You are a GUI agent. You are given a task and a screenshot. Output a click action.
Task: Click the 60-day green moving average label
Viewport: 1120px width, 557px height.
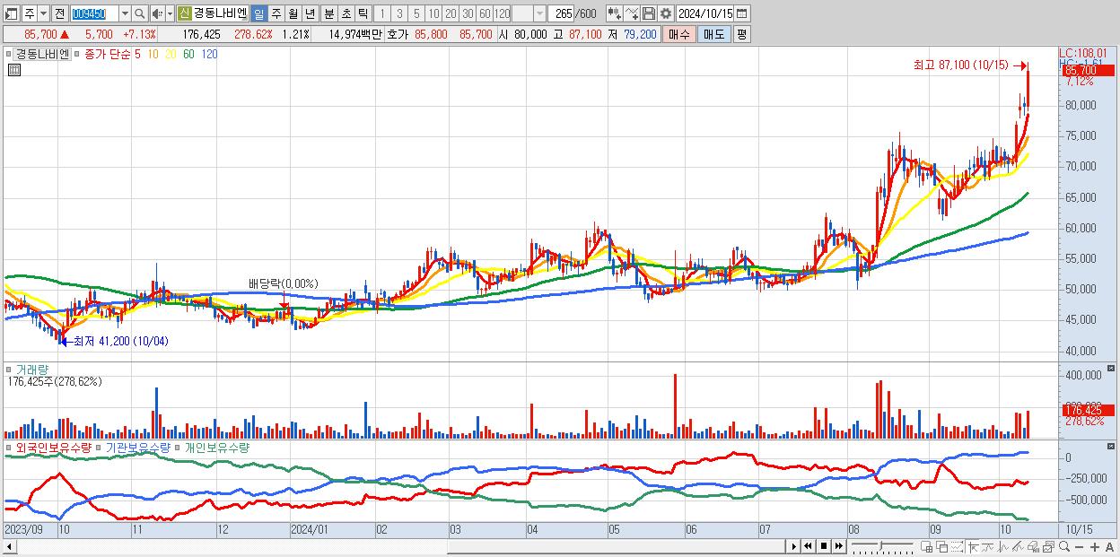pyautogui.click(x=188, y=54)
